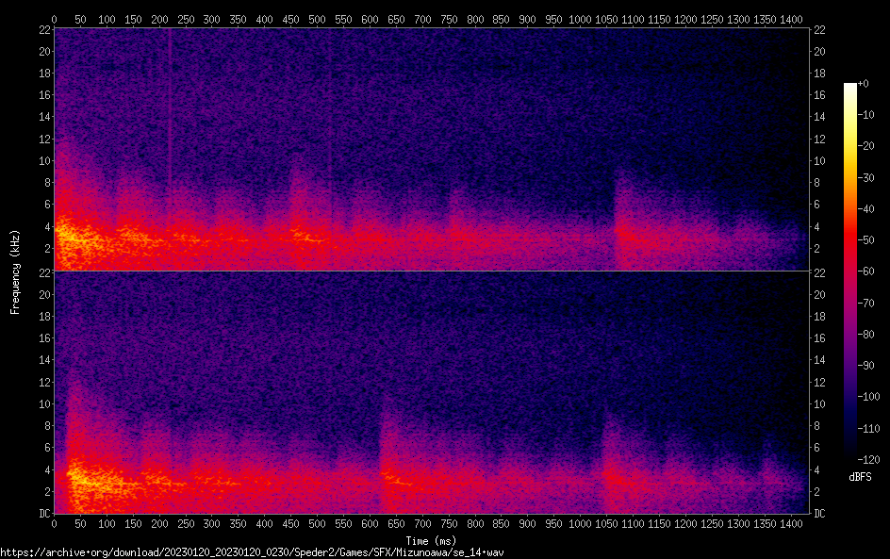Screen dimensions: 890x559
Task: Click the "Time (ms)" axis label
Action: 431,540
